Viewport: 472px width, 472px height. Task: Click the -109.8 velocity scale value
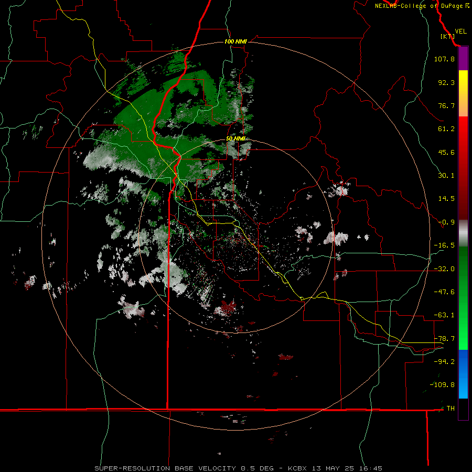coord(442,385)
